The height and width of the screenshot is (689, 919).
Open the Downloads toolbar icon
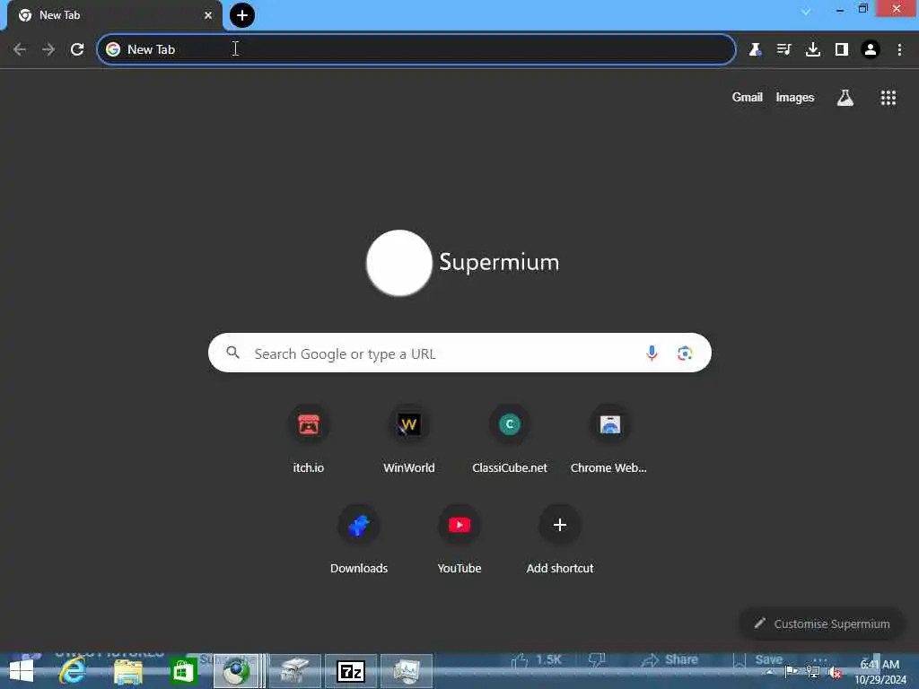(813, 49)
